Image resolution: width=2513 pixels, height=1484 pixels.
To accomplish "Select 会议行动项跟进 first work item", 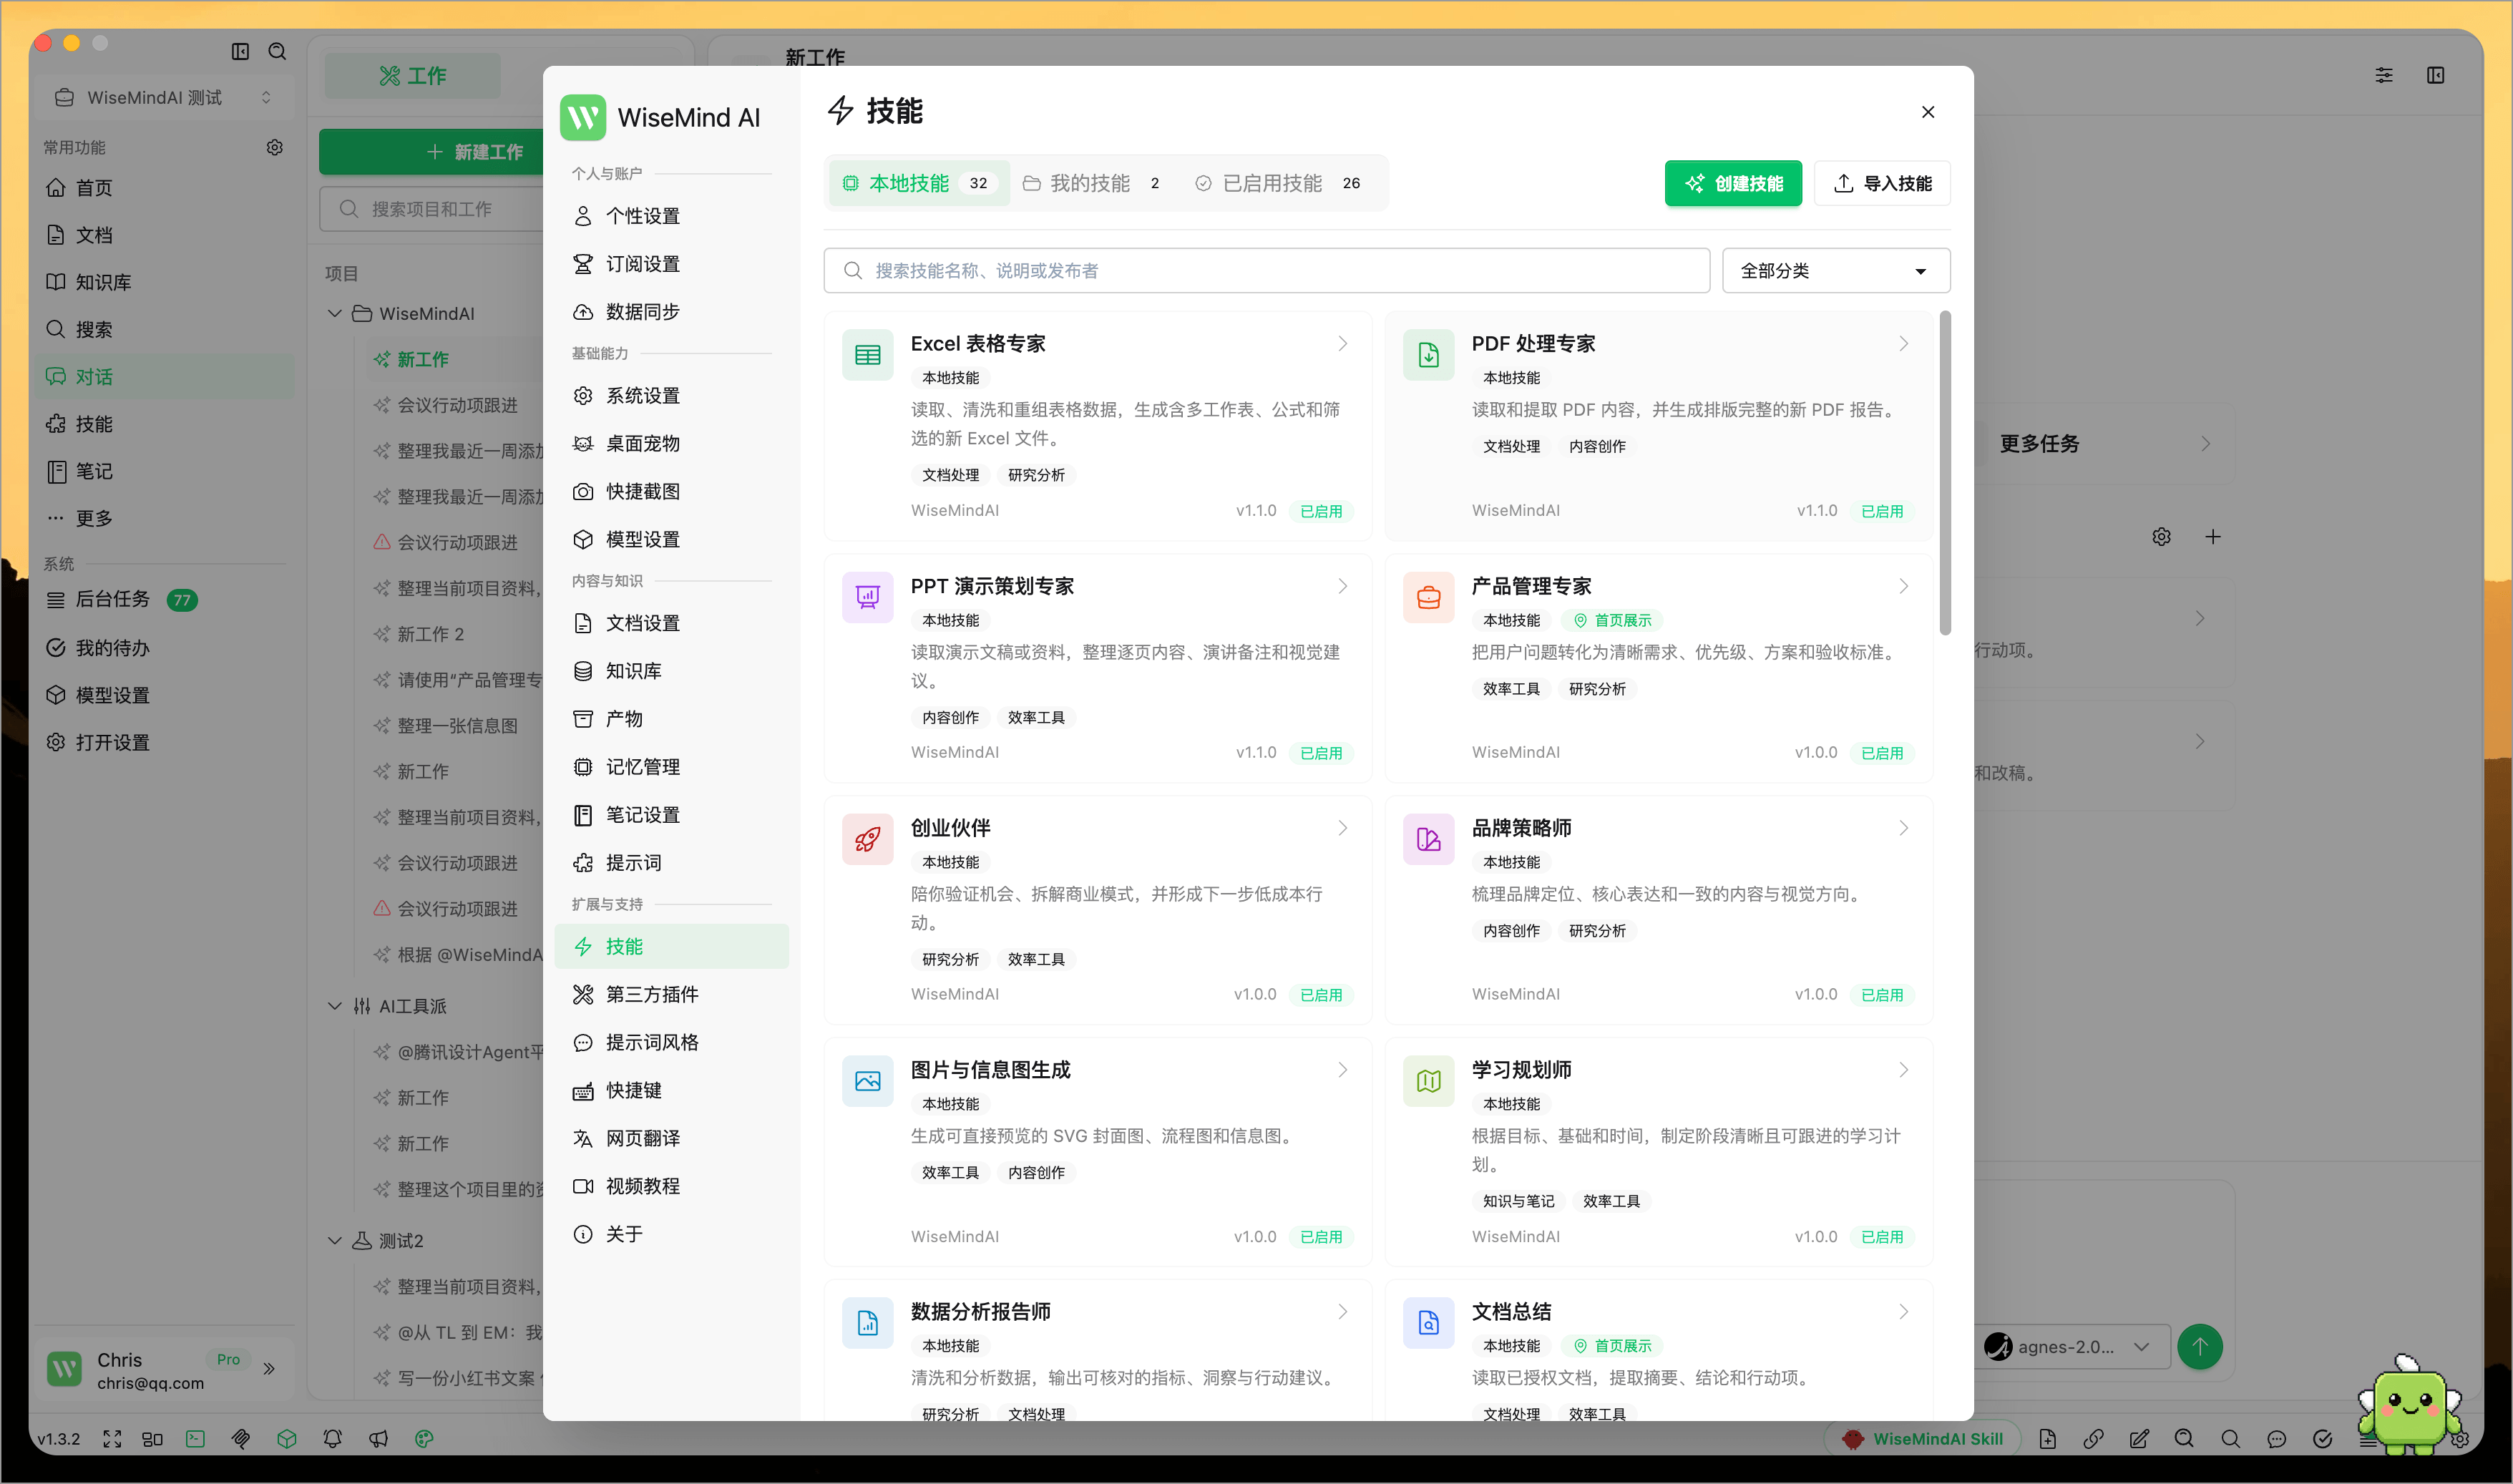I will [x=457, y=405].
